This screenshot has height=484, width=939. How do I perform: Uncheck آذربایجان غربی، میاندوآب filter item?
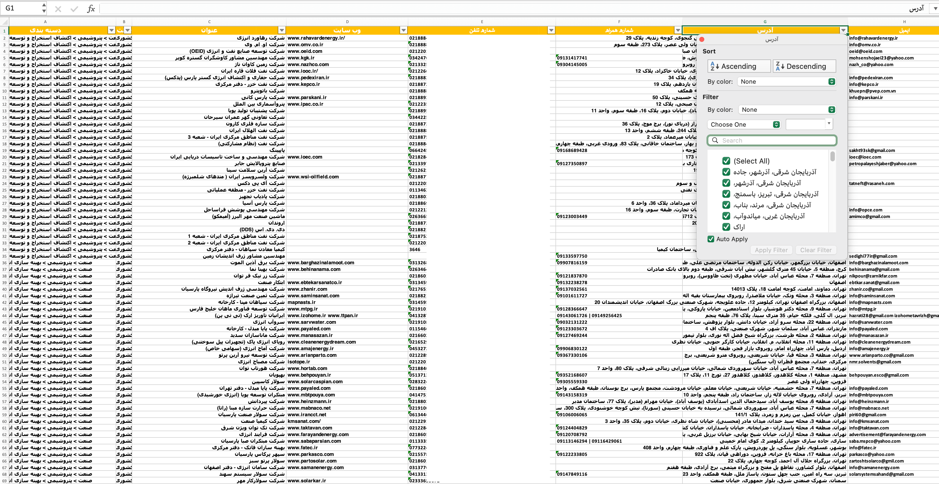pyautogui.click(x=726, y=216)
